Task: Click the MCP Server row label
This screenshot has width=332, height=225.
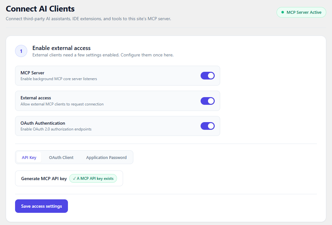Action: 32,73
